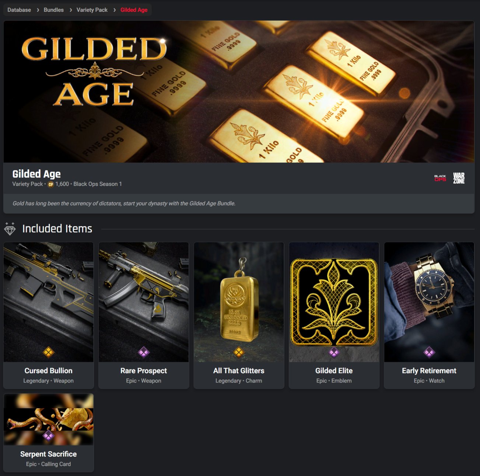Click the epic rarity gem on Rare Prospect

(x=144, y=352)
